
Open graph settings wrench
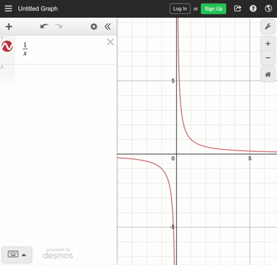point(268,26)
